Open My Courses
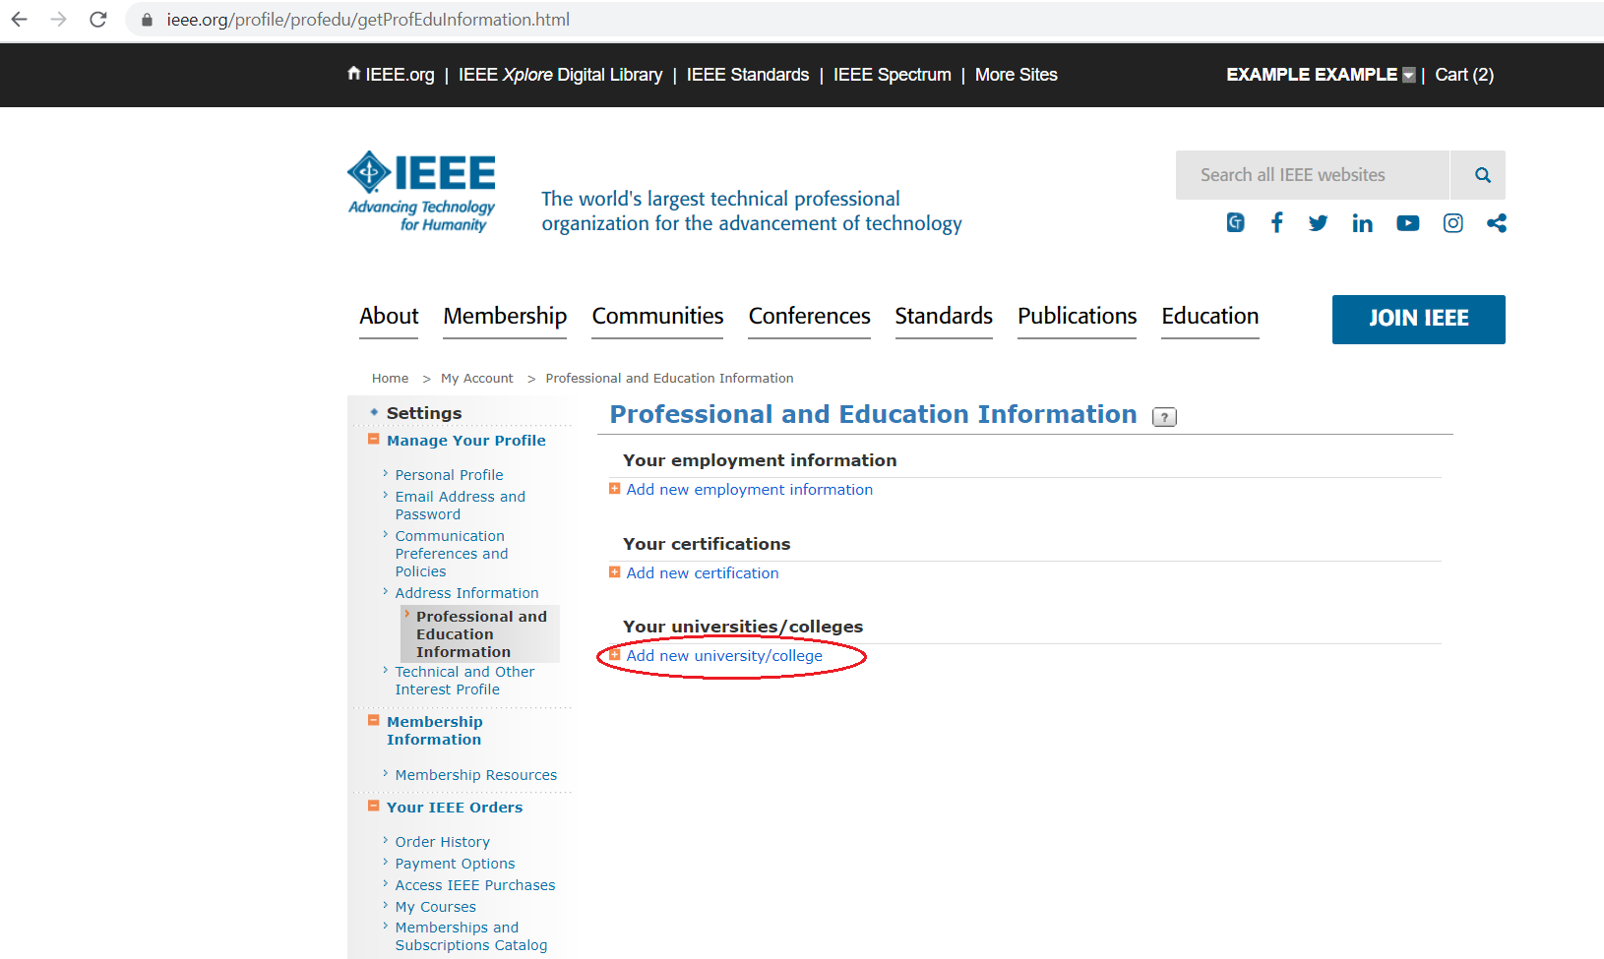The height and width of the screenshot is (959, 1604). tap(436, 907)
